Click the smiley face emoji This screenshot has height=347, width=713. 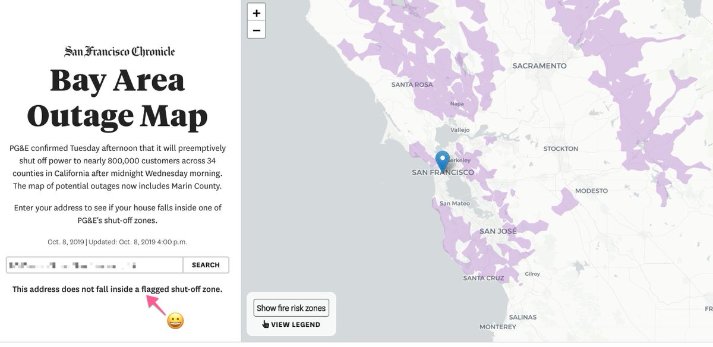[x=175, y=321]
